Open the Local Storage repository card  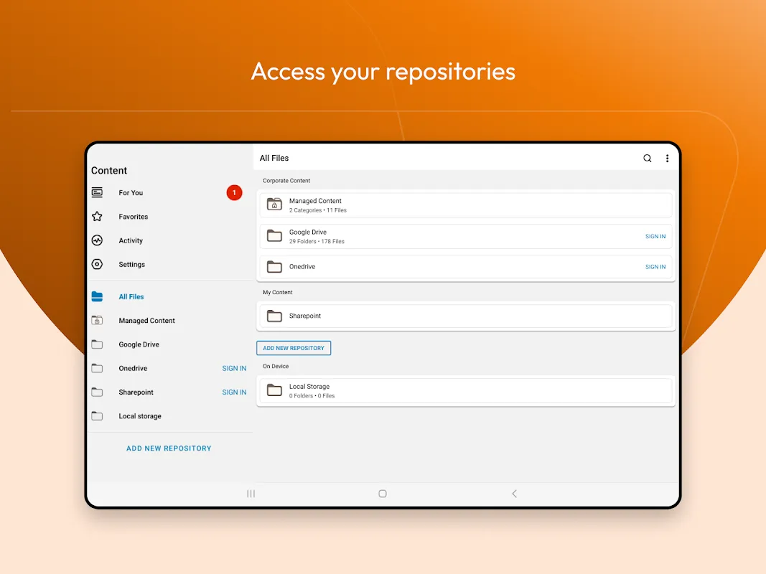[x=466, y=390]
